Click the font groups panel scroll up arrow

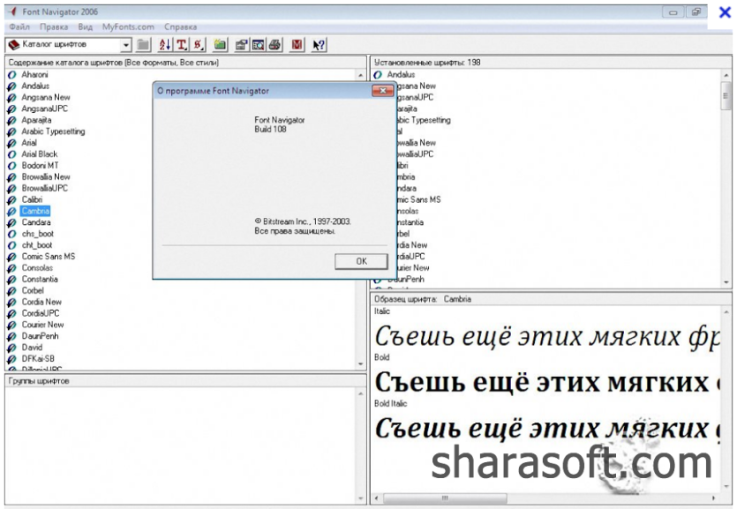[360, 393]
